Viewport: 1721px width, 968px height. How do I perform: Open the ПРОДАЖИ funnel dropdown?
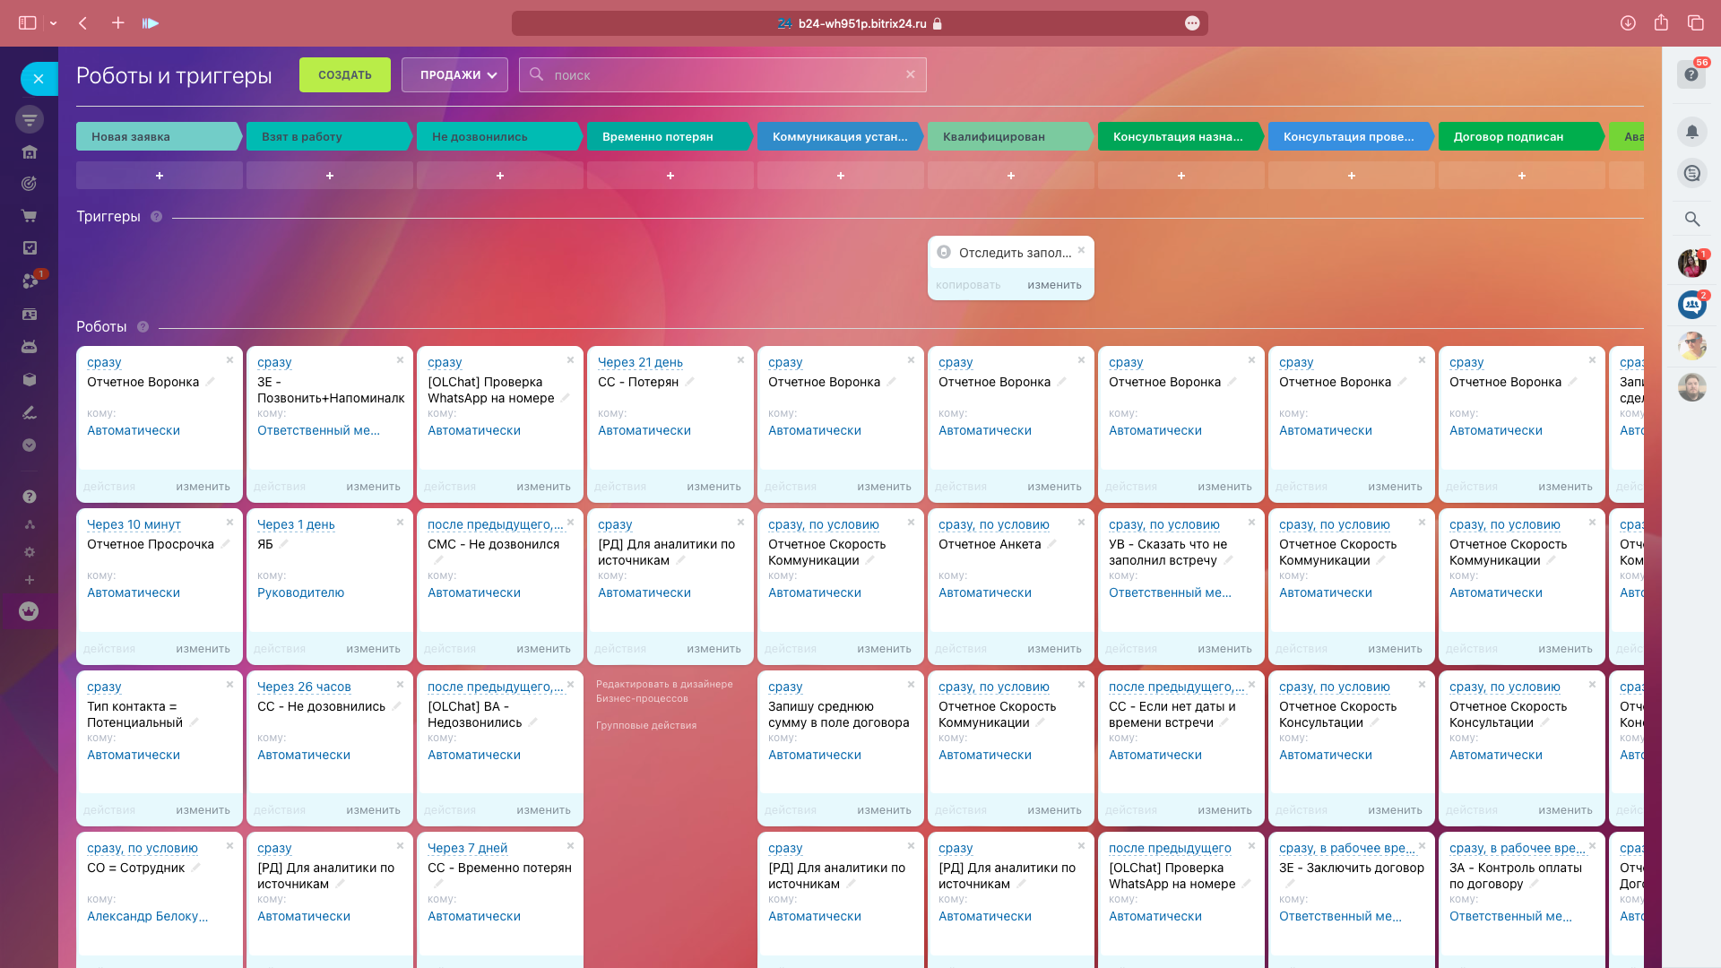pos(454,75)
